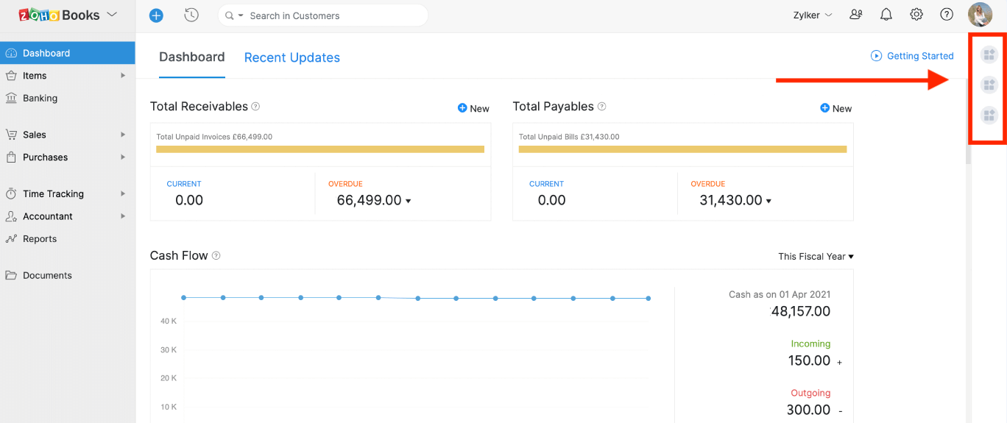Click New next to Total Payables
Image resolution: width=1007 pixels, height=423 pixels.
point(835,108)
